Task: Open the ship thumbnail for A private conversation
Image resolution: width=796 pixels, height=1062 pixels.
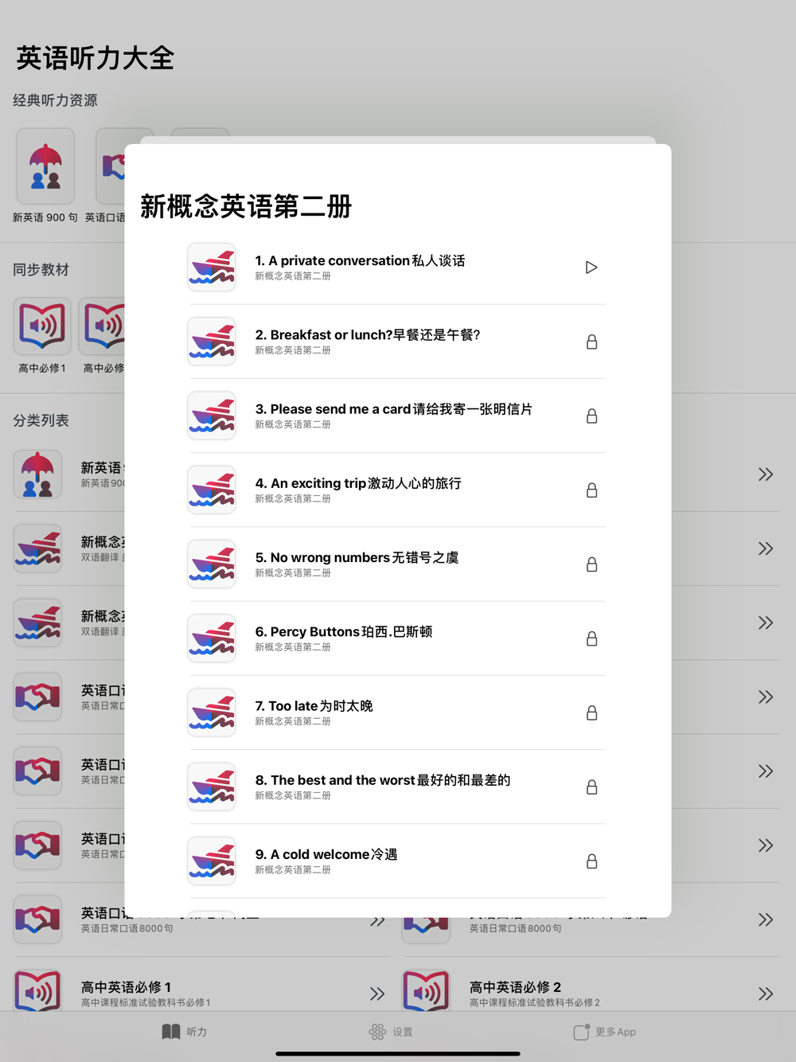Action: click(x=212, y=267)
